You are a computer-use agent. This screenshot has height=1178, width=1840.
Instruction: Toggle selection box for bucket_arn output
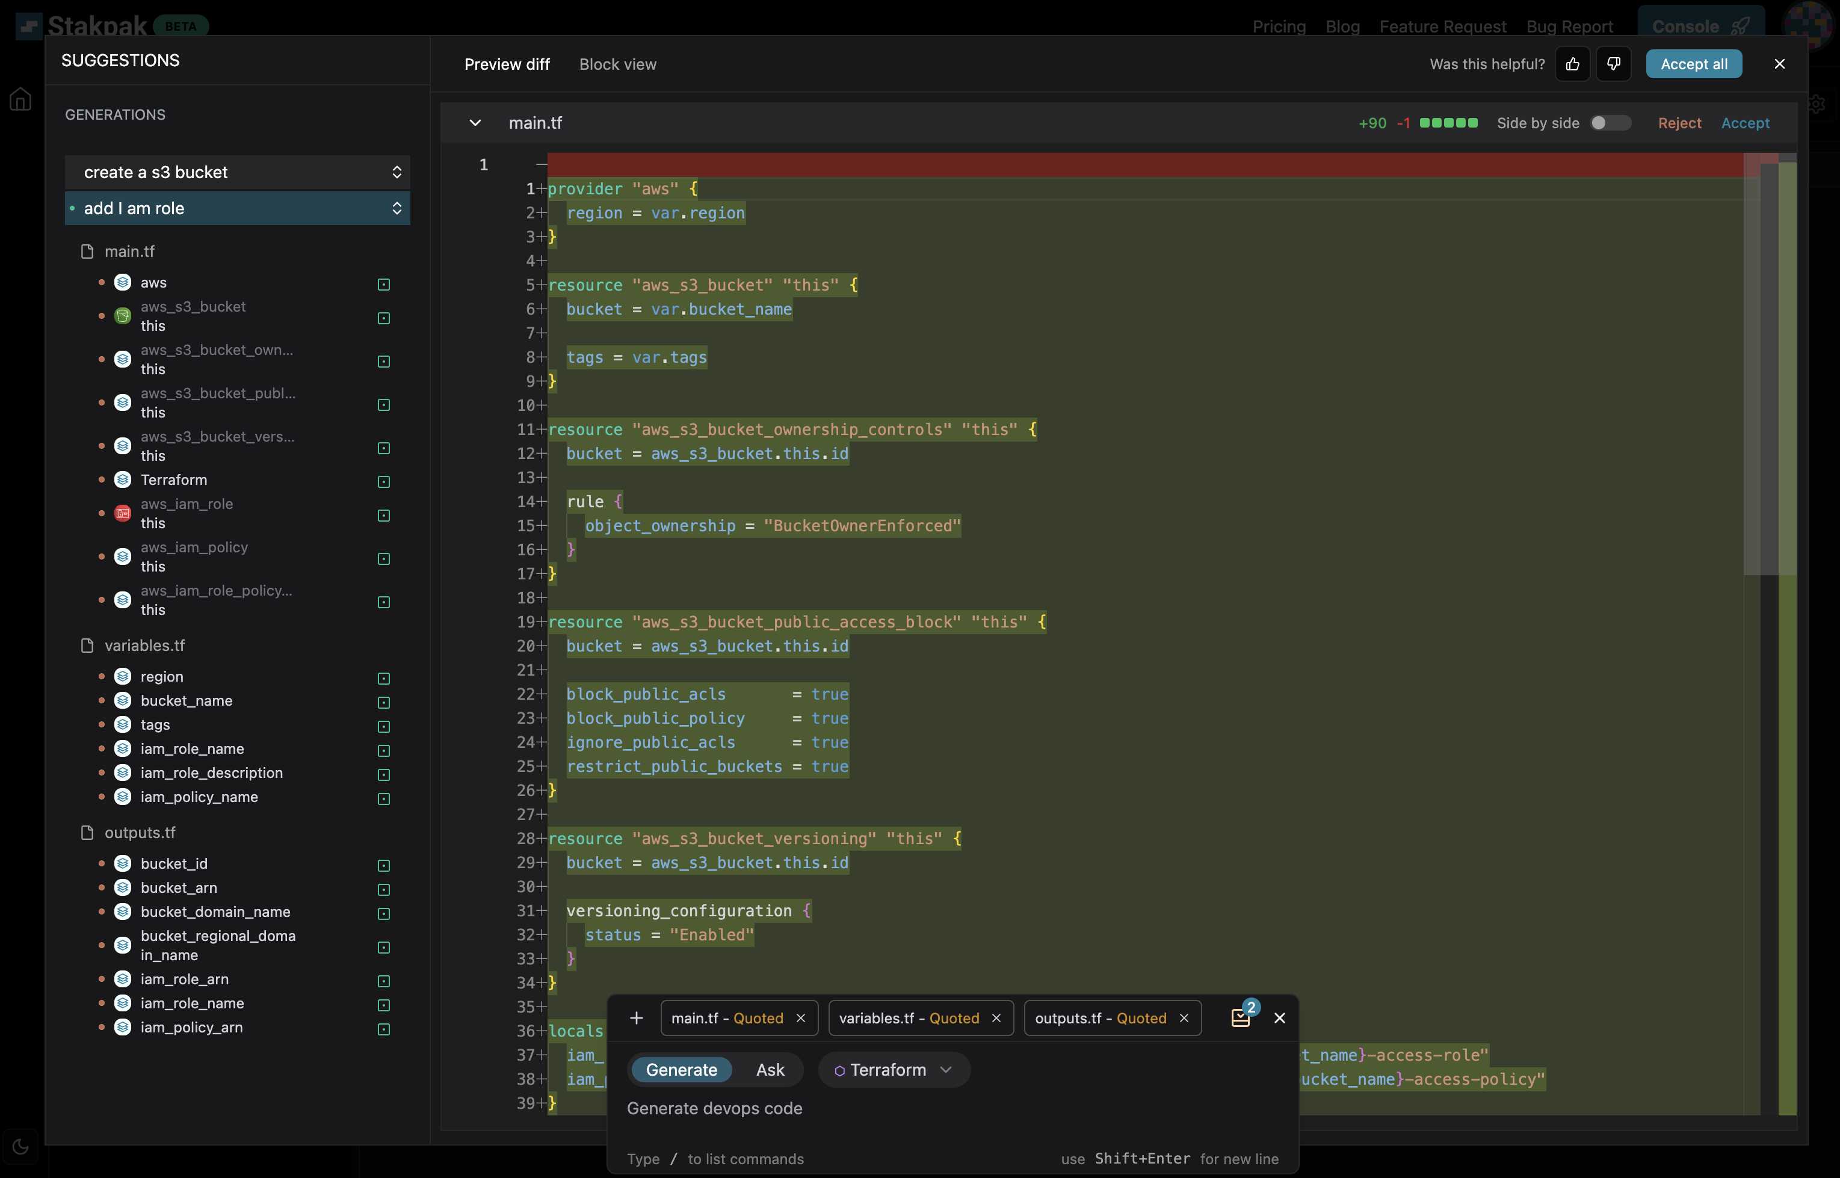coord(384,890)
